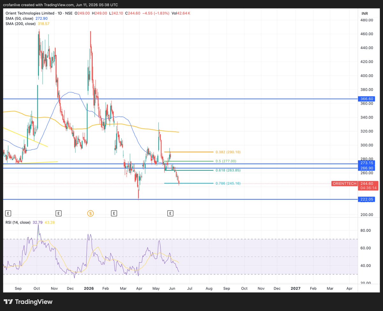Click the ORIENTTECH last price label
The height and width of the screenshot is (311, 383).
[344, 183]
